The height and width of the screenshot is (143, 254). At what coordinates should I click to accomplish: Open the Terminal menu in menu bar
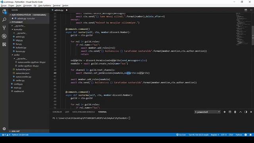[56, 6]
